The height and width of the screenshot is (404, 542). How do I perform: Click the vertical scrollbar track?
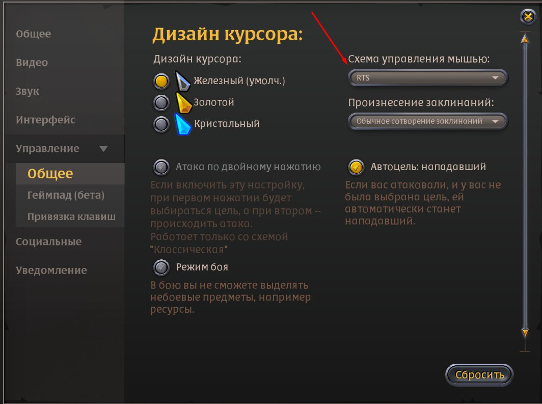point(525,186)
